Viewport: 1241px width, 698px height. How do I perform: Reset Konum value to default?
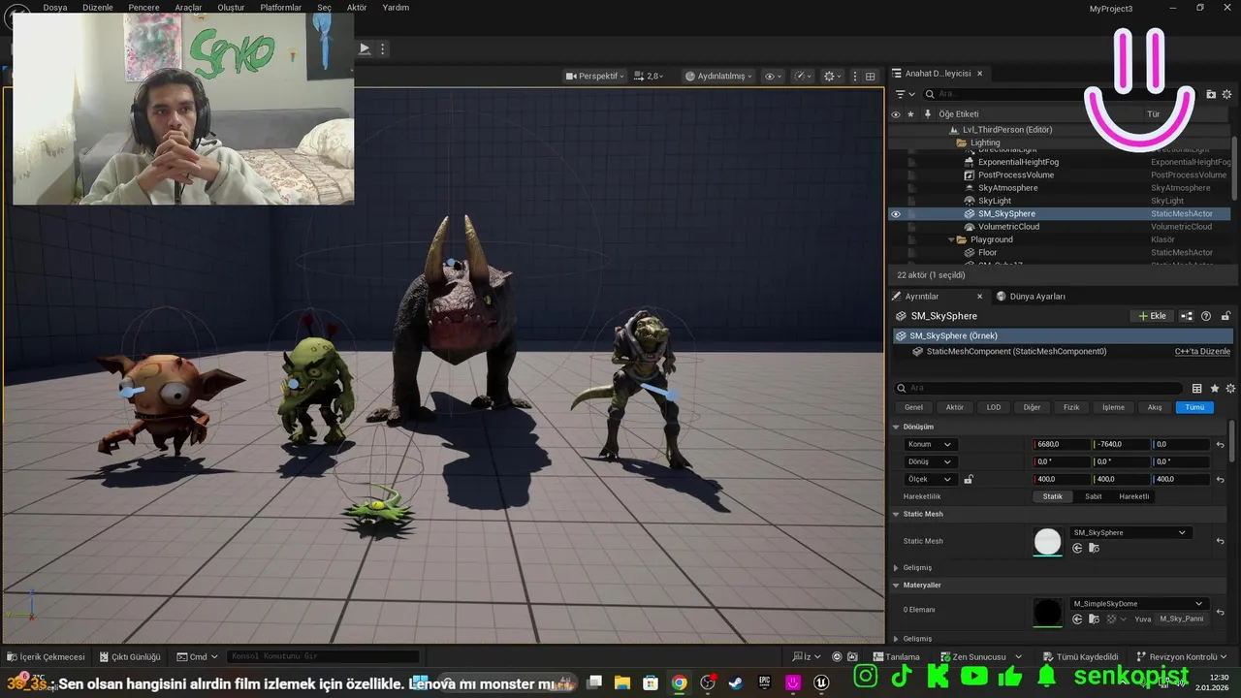point(1220,445)
